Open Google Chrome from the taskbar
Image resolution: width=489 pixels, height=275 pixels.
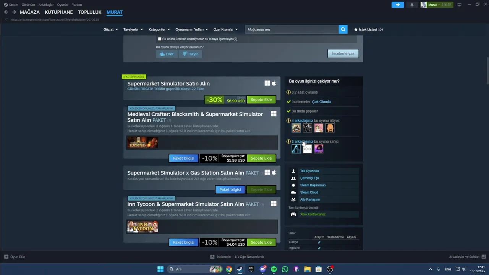click(x=229, y=269)
